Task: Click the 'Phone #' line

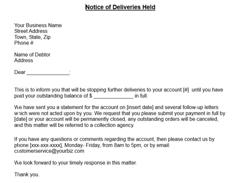Action: pyautogui.click(x=24, y=43)
